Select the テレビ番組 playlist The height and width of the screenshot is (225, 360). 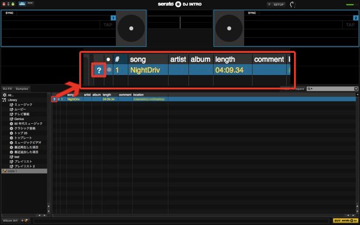coord(22,114)
